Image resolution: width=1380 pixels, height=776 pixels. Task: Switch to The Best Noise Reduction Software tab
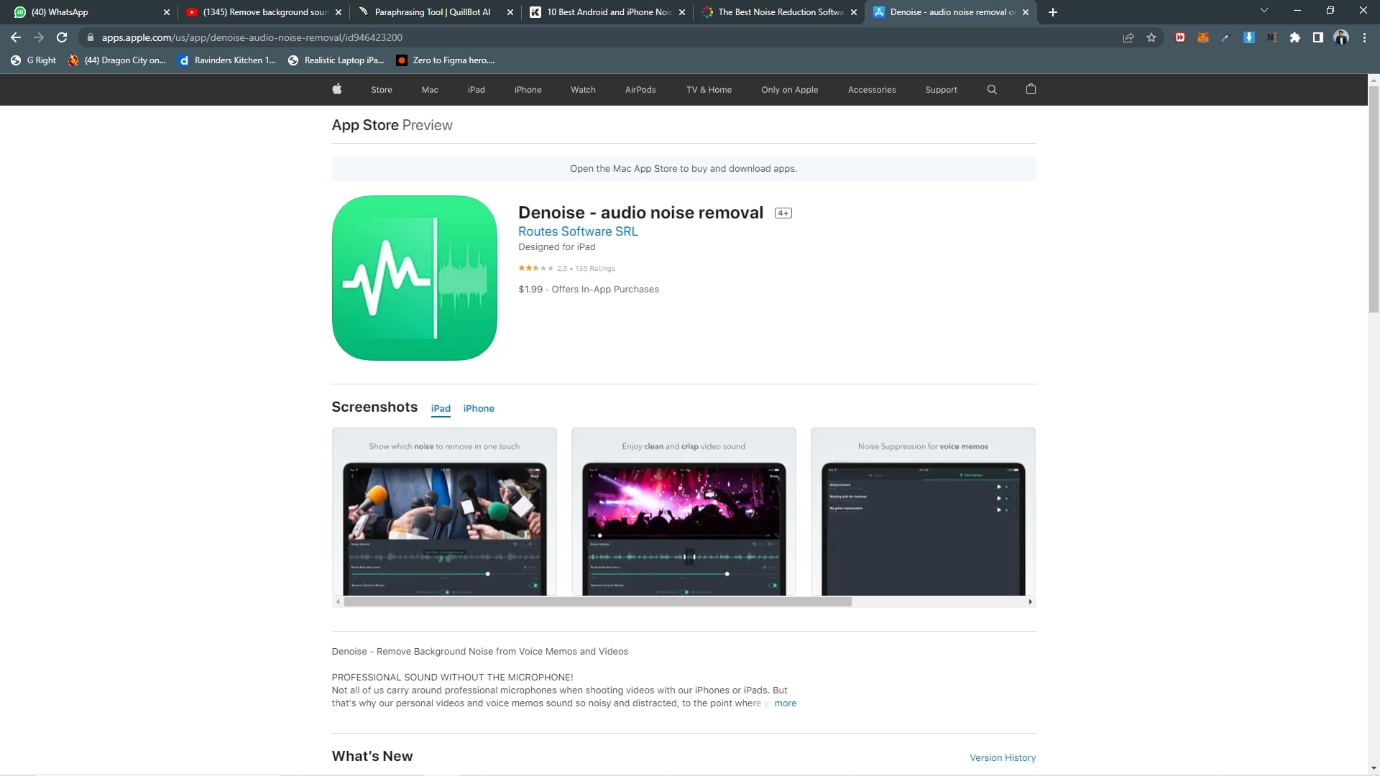[780, 12]
